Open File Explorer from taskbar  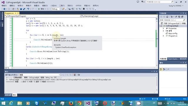20,103
